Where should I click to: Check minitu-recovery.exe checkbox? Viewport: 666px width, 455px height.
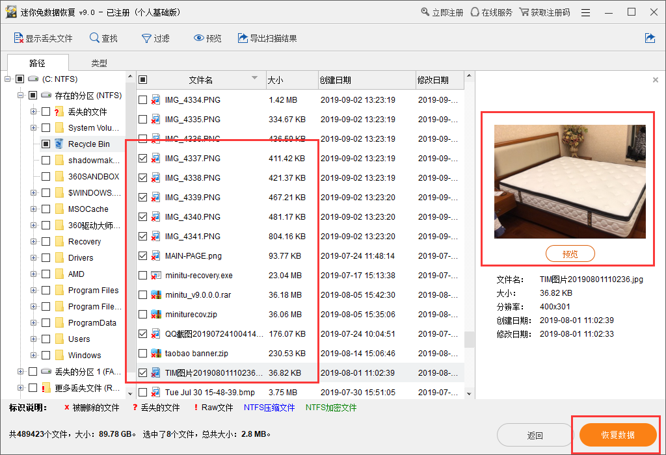[x=142, y=276]
